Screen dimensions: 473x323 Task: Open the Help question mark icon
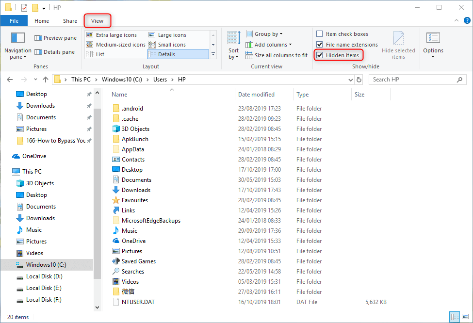click(x=467, y=20)
